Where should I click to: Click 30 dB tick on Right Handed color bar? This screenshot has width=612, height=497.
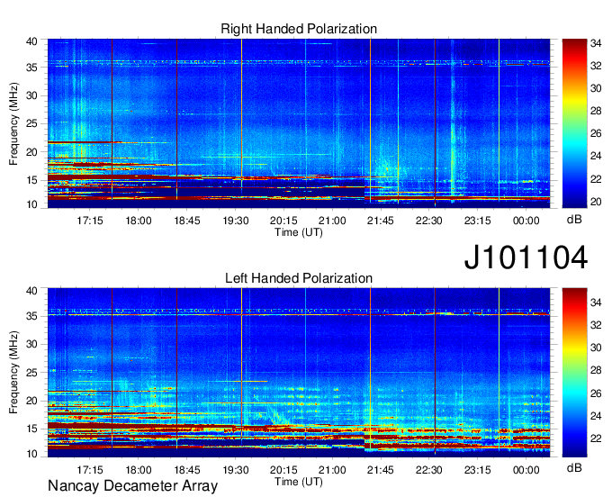click(596, 88)
